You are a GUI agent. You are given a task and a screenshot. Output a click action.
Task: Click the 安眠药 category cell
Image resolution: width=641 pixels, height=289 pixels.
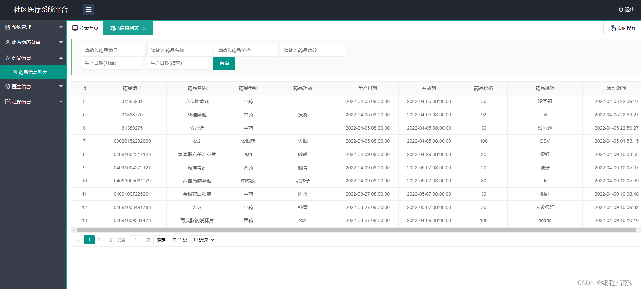tap(248, 141)
